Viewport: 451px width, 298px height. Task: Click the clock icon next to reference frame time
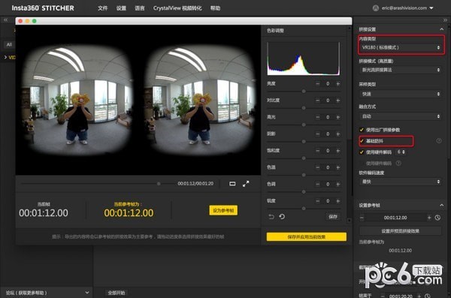click(x=437, y=218)
